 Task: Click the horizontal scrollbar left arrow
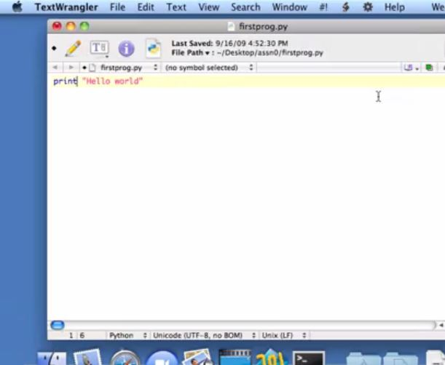pyautogui.click(x=441, y=325)
